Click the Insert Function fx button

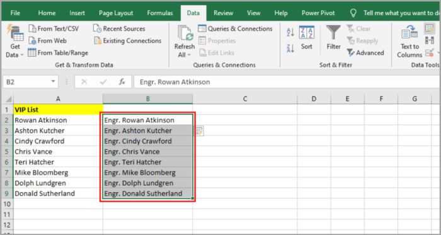pos(122,82)
